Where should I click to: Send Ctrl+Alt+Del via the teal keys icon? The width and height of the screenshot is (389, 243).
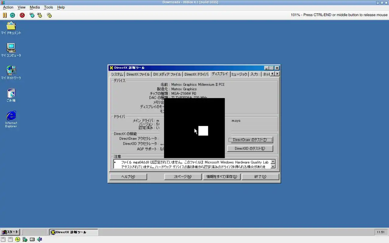[32, 15]
